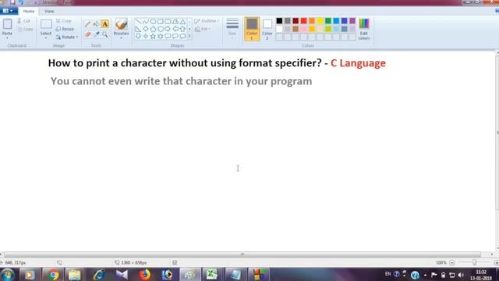Open the shape Outline dropdown
The width and height of the screenshot is (499, 281).
pos(207,21)
